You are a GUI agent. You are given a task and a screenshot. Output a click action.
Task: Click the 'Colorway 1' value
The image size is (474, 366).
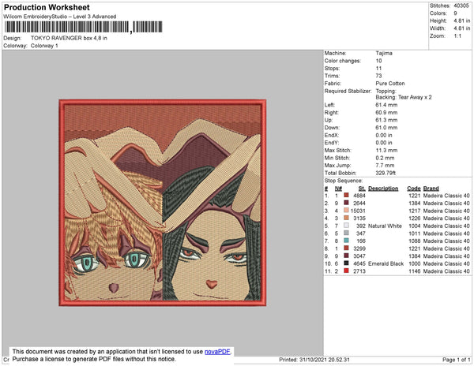click(x=44, y=46)
